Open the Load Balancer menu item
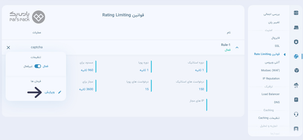 (x=271, y=94)
